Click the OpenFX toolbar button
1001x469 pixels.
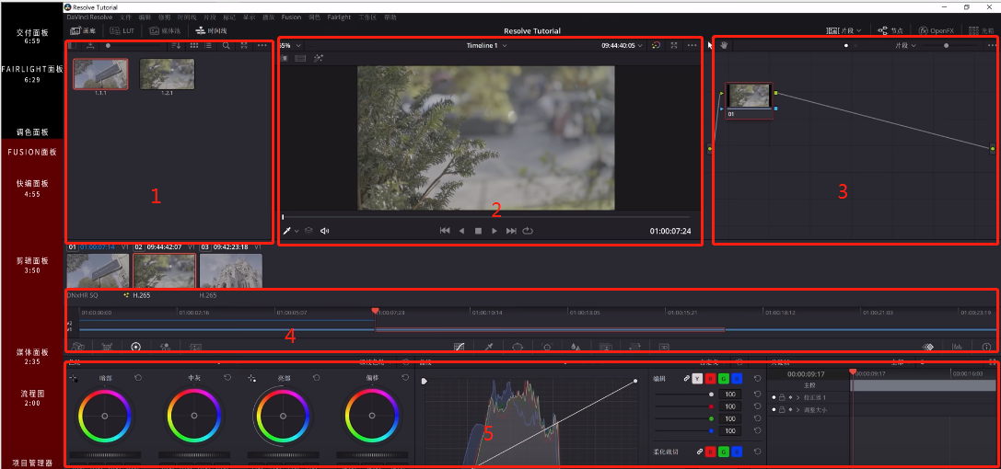[936, 30]
